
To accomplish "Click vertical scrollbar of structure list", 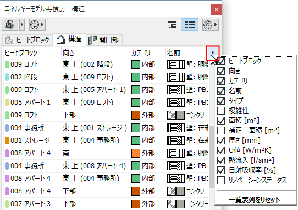I will (x=212, y=157).
